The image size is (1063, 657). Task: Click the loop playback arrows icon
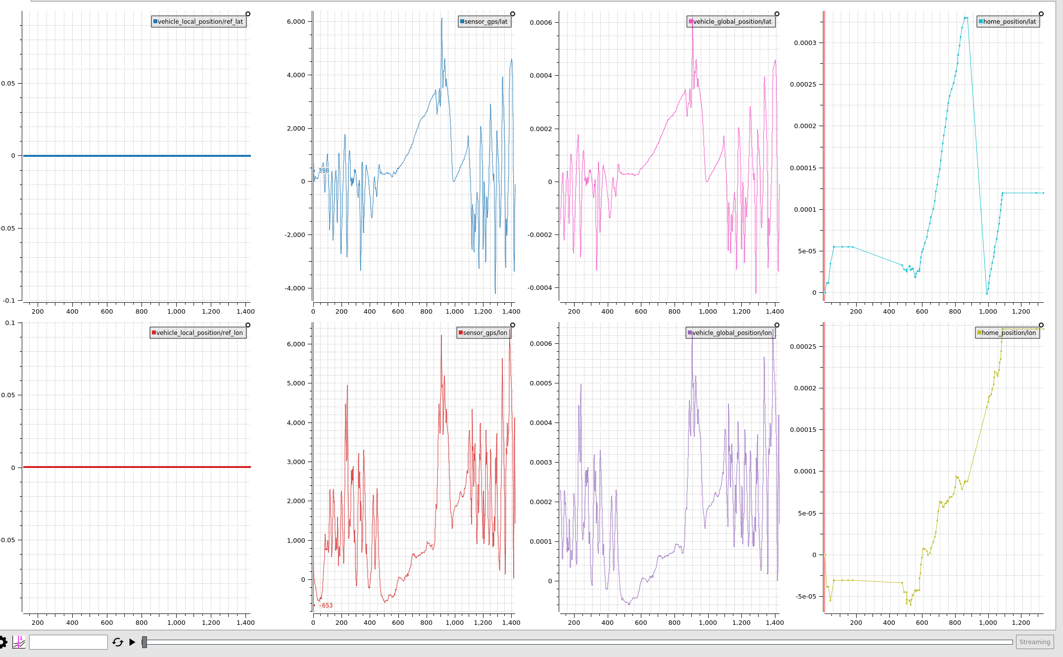click(x=118, y=642)
